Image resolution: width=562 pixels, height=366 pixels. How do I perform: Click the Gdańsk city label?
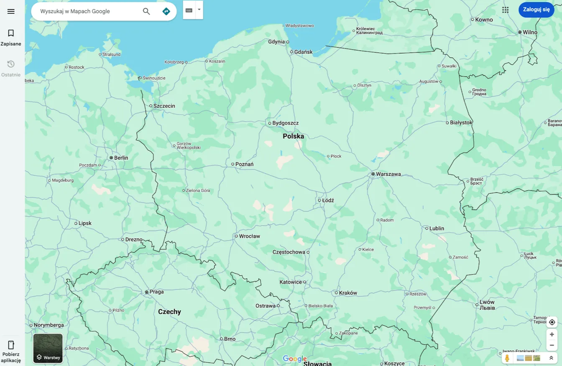(x=304, y=52)
